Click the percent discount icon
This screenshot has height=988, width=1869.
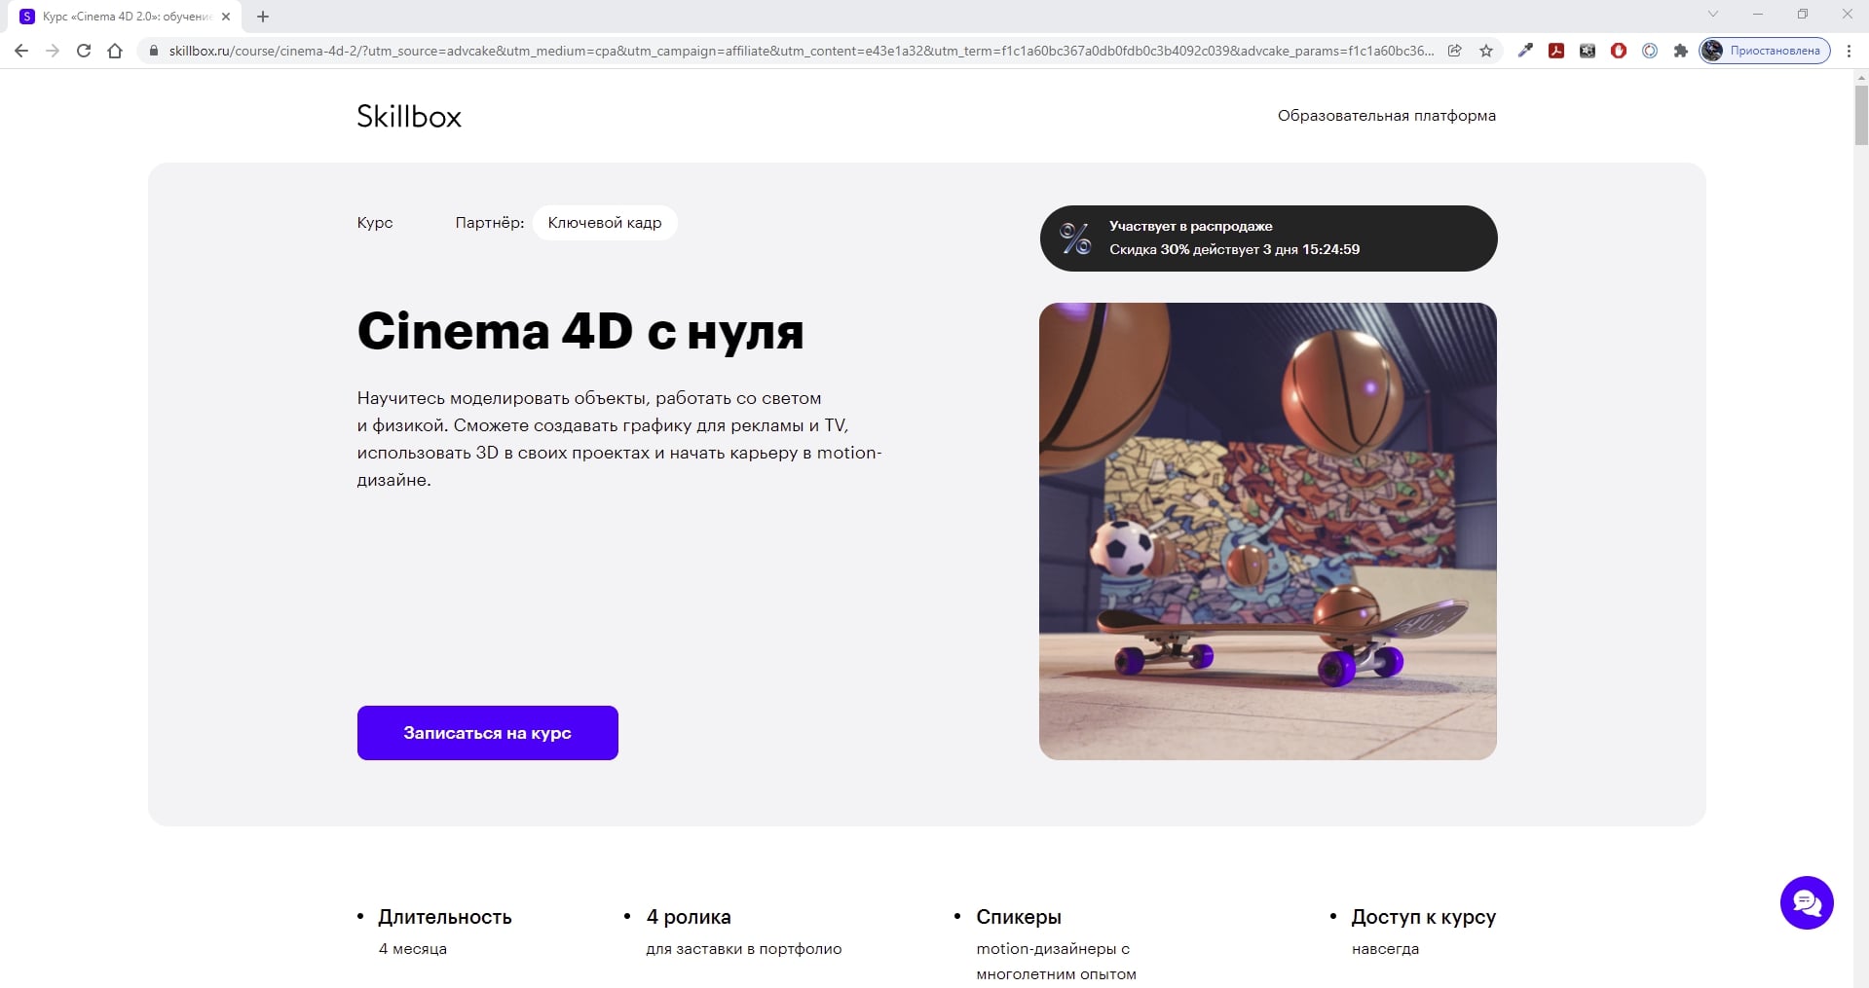pos(1075,238)
